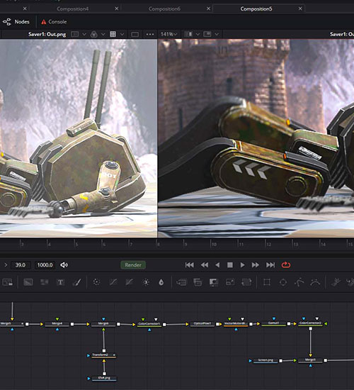Toggle the viewer color channel icon
The width and height of the screenshot is (354, 390).
[x=93, y=34]
